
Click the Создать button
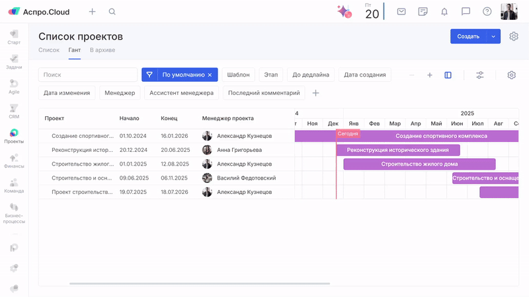coord(468,36)
